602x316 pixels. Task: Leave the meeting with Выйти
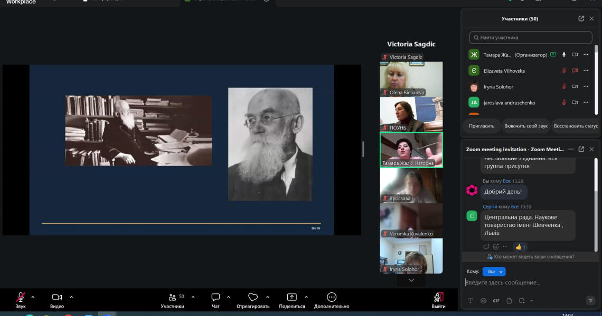438,300
